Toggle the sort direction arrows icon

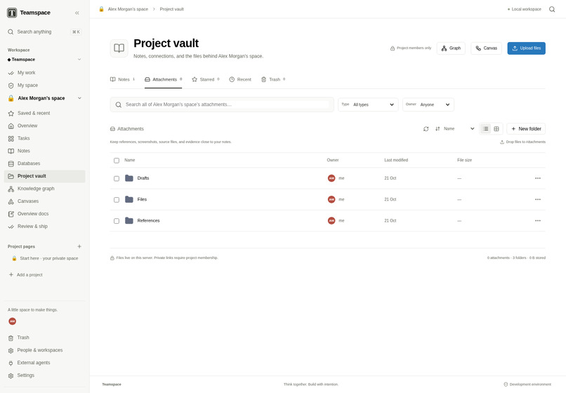(437, 129)
